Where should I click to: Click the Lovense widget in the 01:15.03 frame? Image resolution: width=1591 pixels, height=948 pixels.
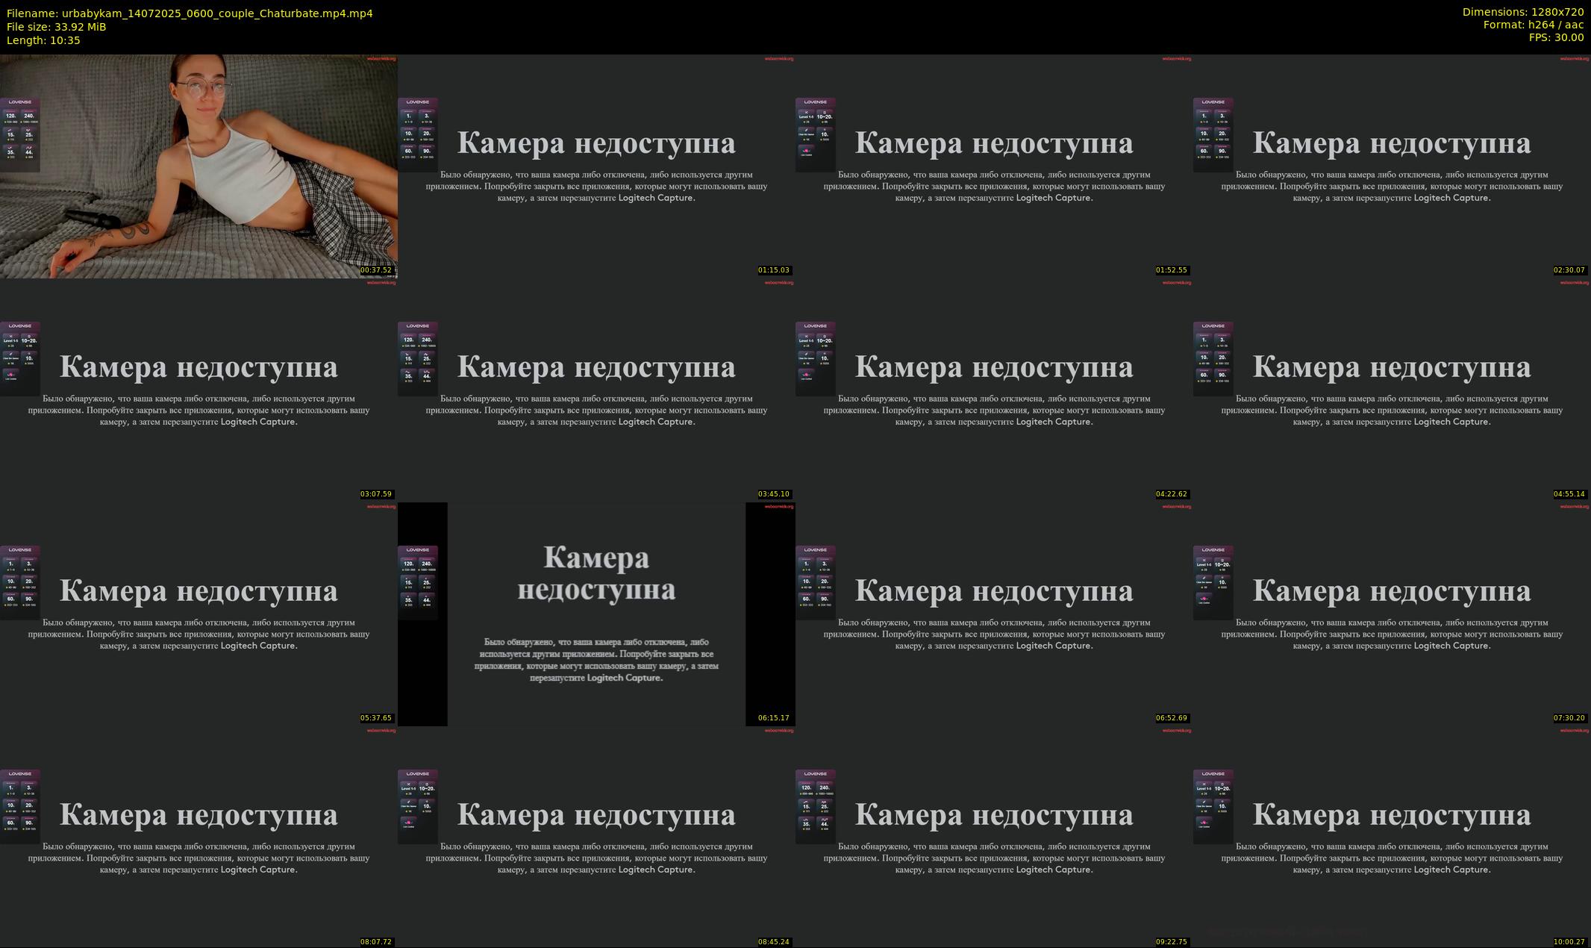tap(418, 134)
